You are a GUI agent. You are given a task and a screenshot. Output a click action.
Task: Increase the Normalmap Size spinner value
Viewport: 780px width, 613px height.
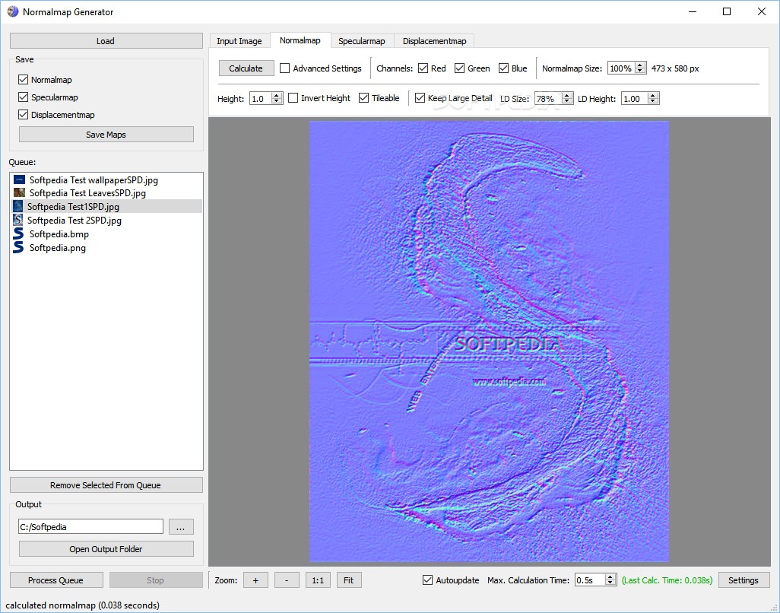tap(641, 65)
